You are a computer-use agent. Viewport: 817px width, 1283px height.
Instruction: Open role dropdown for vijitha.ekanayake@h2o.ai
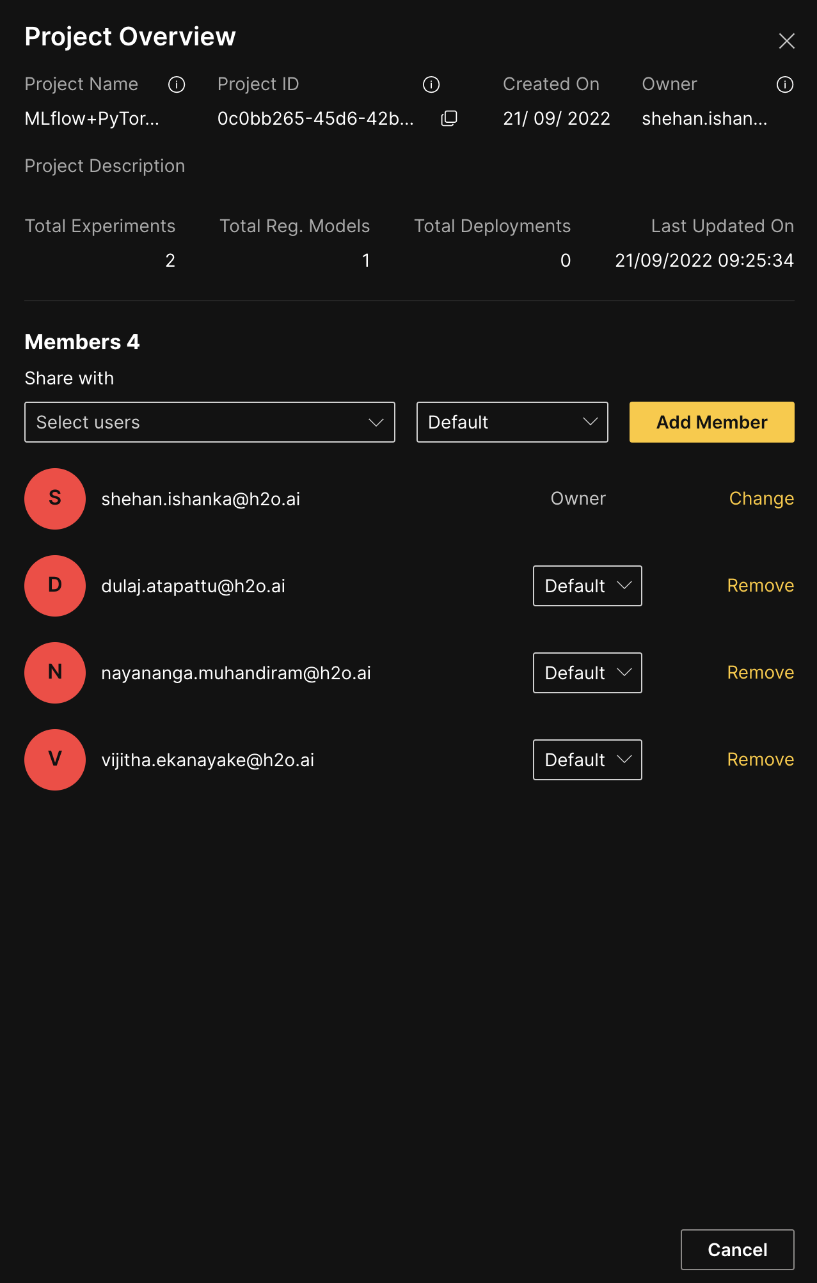[x=587, y=760]
